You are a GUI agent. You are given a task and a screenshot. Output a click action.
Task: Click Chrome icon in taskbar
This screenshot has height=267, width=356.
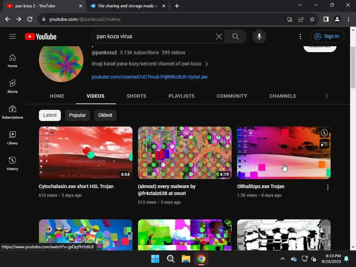coord(201,259)
